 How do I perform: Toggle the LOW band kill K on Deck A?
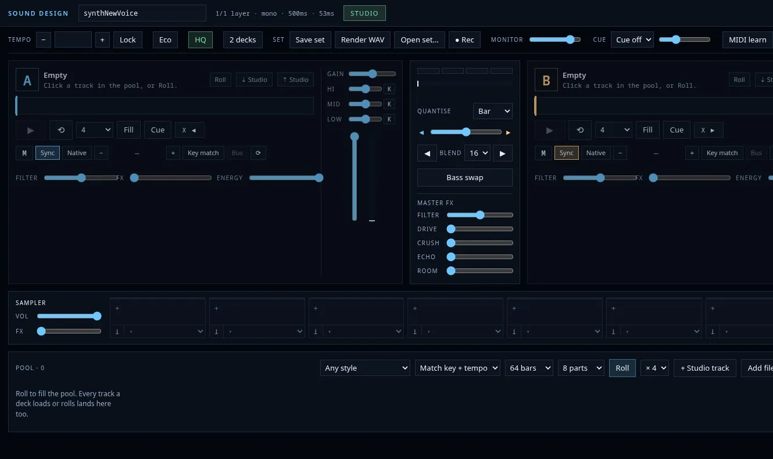[389, 119]
